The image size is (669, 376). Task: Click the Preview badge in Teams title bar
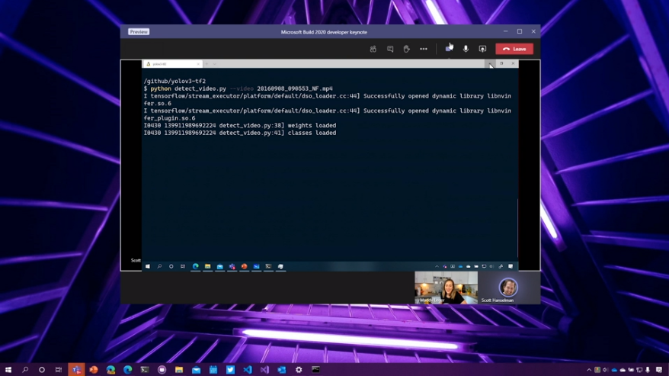[x=139, y=32]
